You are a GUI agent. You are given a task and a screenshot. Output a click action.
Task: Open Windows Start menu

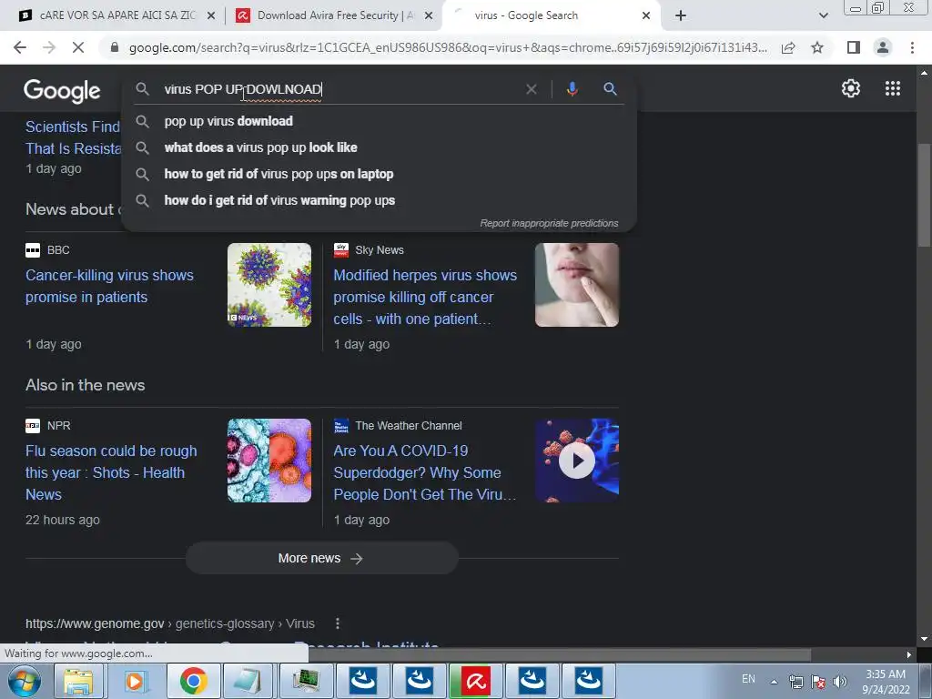[25, 681]
